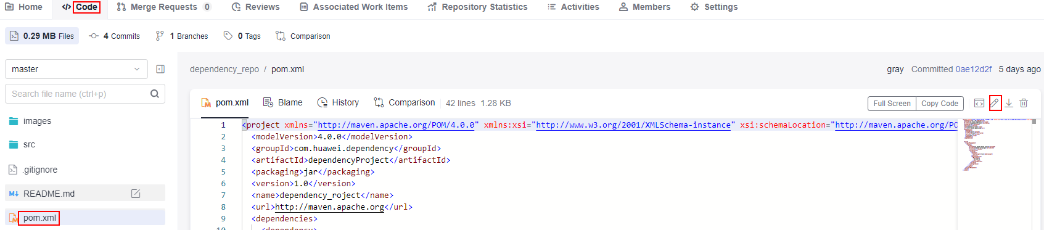Screen dimensions: 1044x230
Task: Switch to the Merge Requests tab
Action: click(163, 7)
